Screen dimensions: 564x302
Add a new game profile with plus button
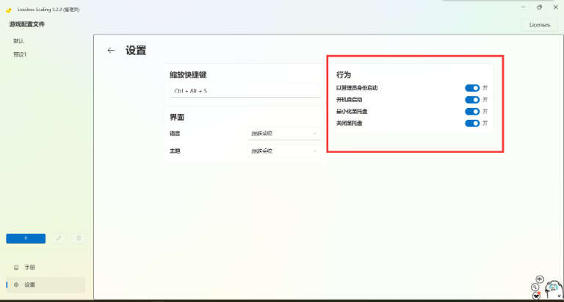pyautogui.click(x=26, y=238)
